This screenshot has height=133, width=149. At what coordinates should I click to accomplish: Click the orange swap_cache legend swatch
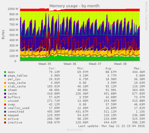[x=5, y=83]
